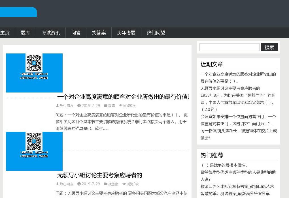Open the 热门问题 menu item
The width and height of the screenshot is (289, 198).
pos(156,33)
